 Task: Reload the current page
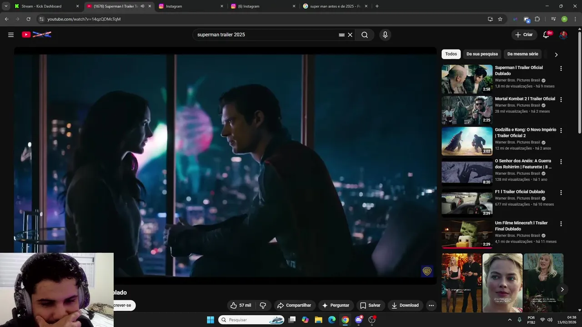pos(28,19)
